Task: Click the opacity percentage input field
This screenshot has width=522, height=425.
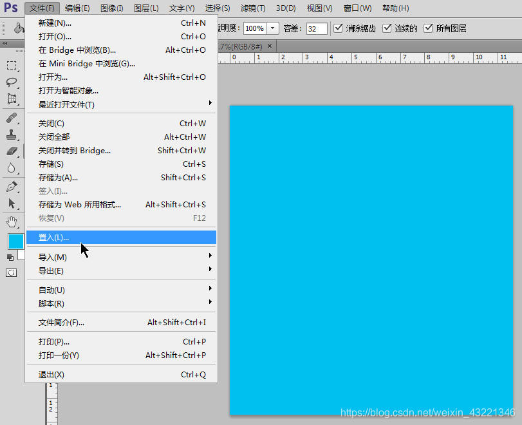Action: click(x=255, y=28)
